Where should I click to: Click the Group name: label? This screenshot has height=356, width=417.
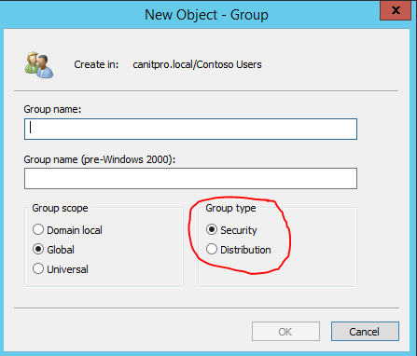(x=52, y=109)
